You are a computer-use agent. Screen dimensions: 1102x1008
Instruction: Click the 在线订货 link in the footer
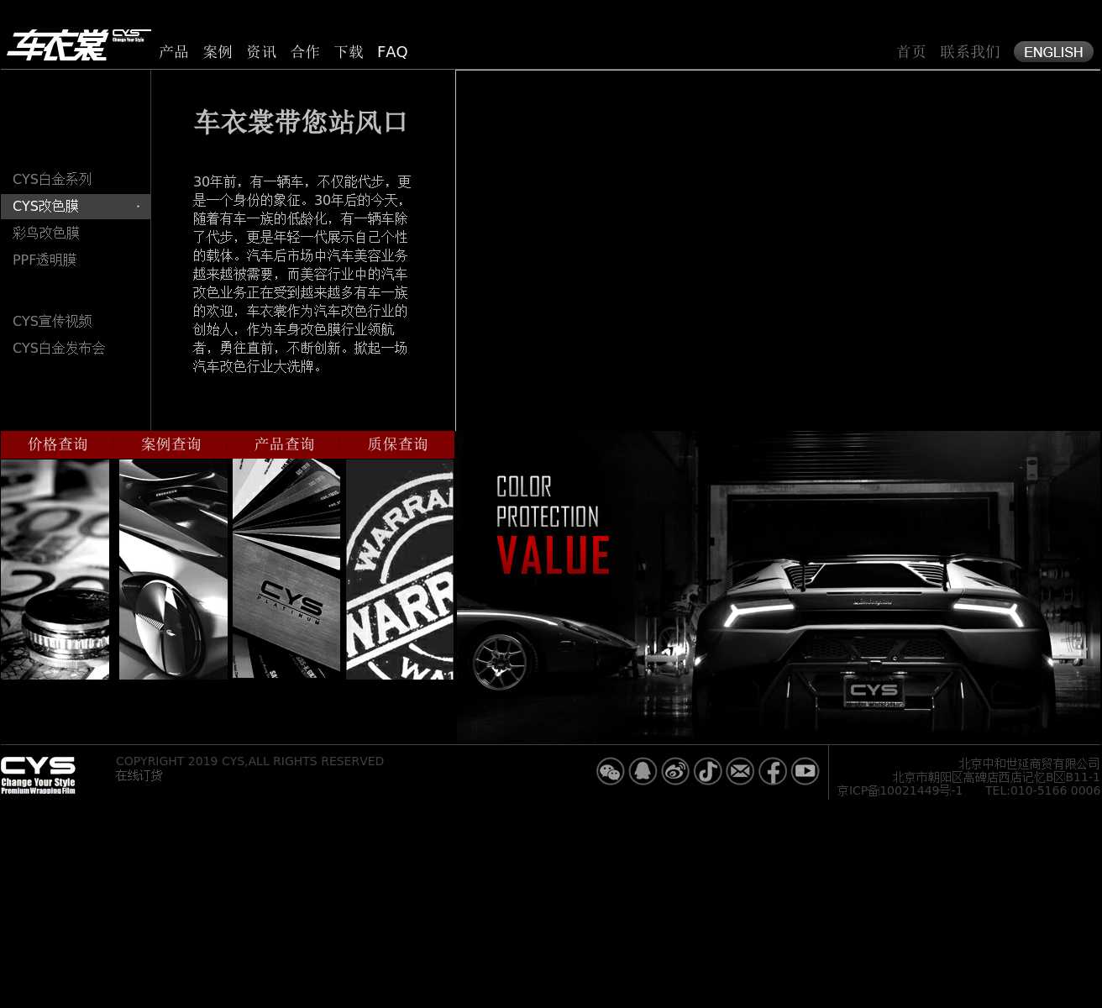139,775
